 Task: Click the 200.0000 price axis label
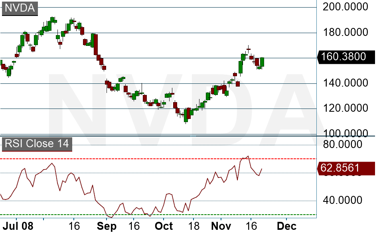click(345, 7)
